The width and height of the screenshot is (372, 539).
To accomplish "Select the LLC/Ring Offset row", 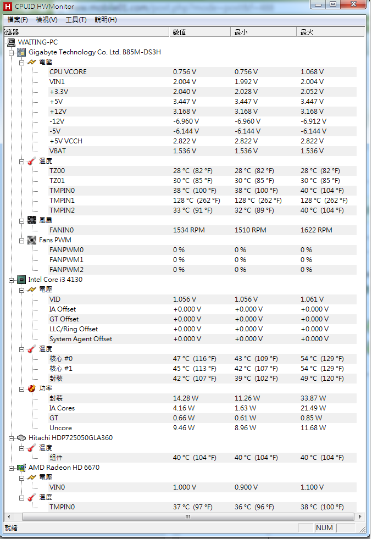I will tap(203, 329).
